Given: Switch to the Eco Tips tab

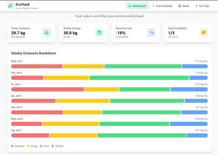Looking at the screenshot, I should point(202,6).
